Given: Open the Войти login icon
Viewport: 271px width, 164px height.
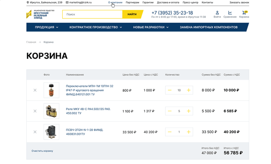Looking at the screenshot, I should (217, 14).
